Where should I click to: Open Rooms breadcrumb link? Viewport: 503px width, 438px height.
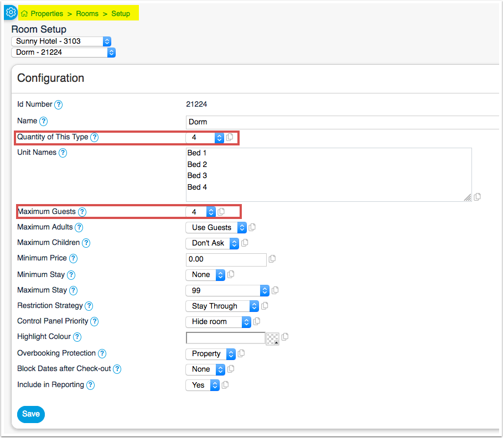[x=87, y=14]
